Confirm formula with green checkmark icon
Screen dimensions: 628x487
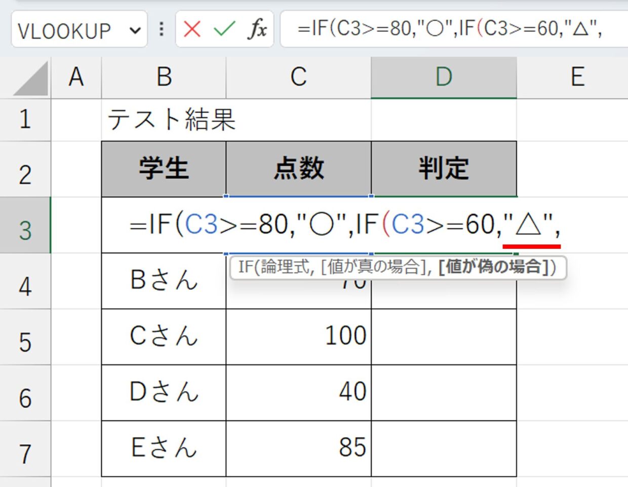(x=224, y=29)
